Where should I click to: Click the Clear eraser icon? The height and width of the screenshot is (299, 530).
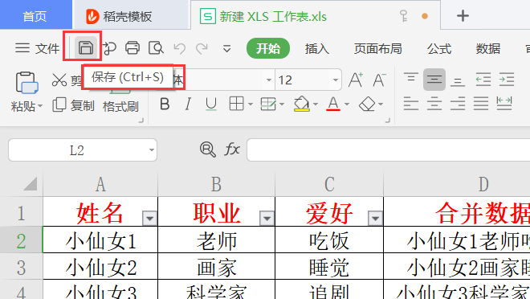tap(367, 104)
